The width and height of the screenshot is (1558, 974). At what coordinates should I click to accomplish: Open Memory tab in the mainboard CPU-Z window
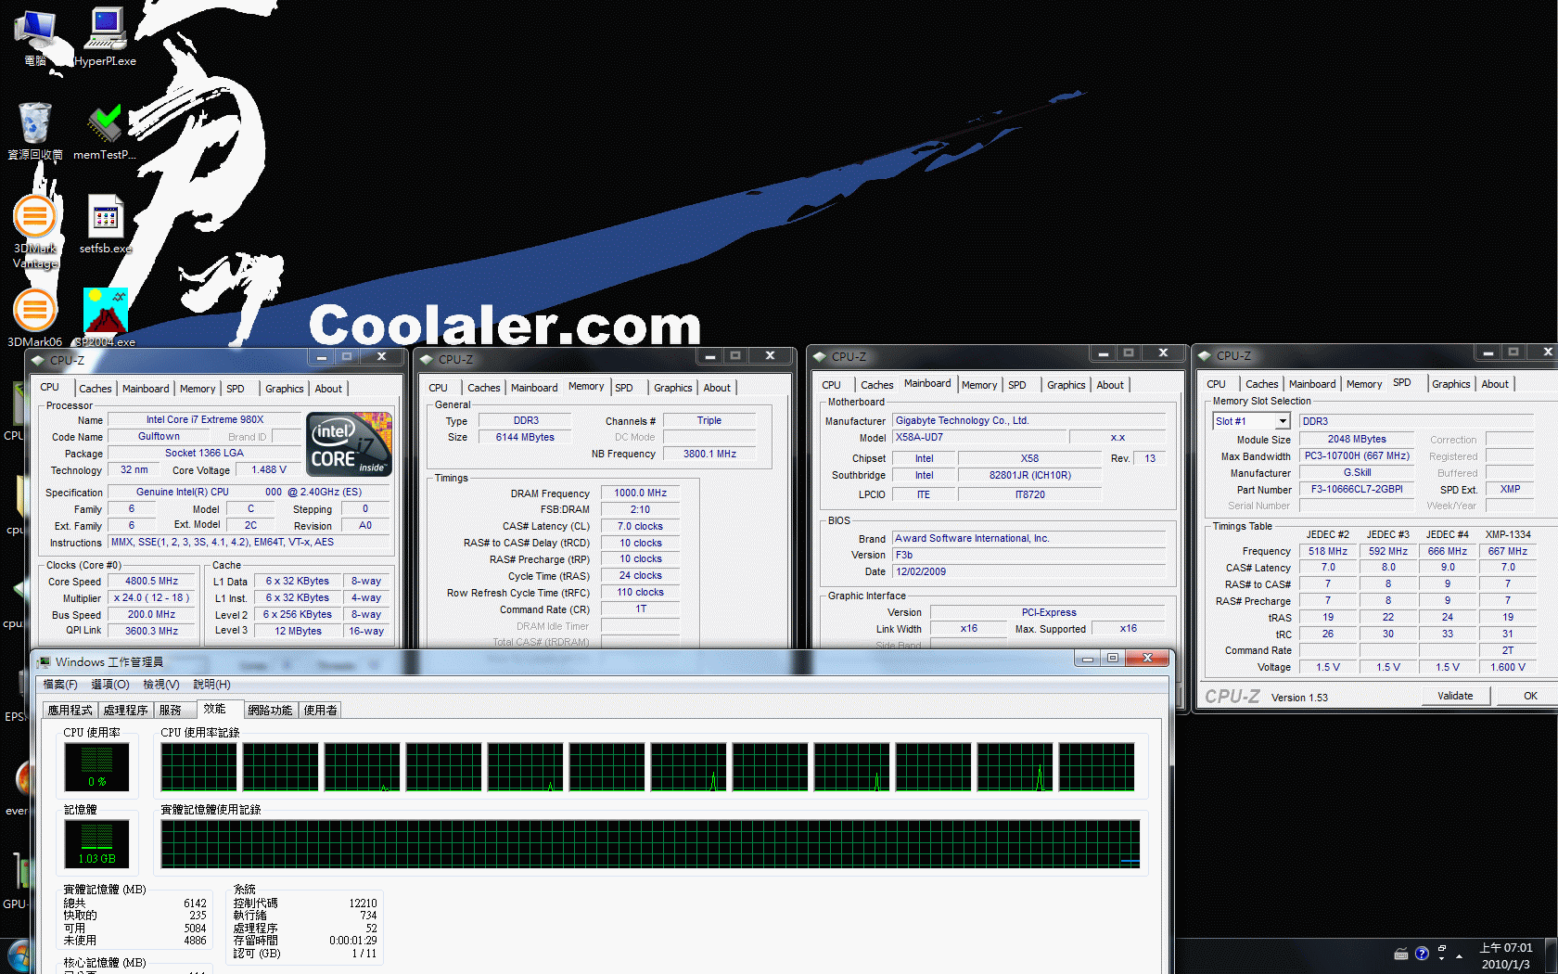[979, 385]
